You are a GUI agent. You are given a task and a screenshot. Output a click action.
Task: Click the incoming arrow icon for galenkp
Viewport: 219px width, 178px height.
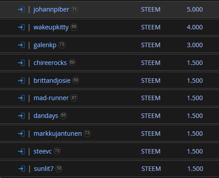coord(21,45)
